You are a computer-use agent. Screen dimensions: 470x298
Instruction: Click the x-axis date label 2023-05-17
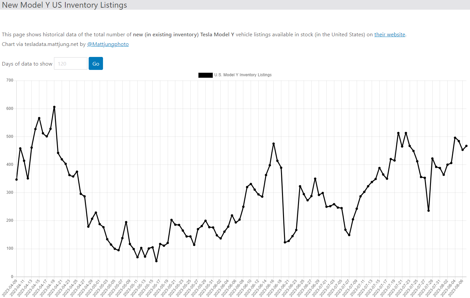tap(153, 288)
